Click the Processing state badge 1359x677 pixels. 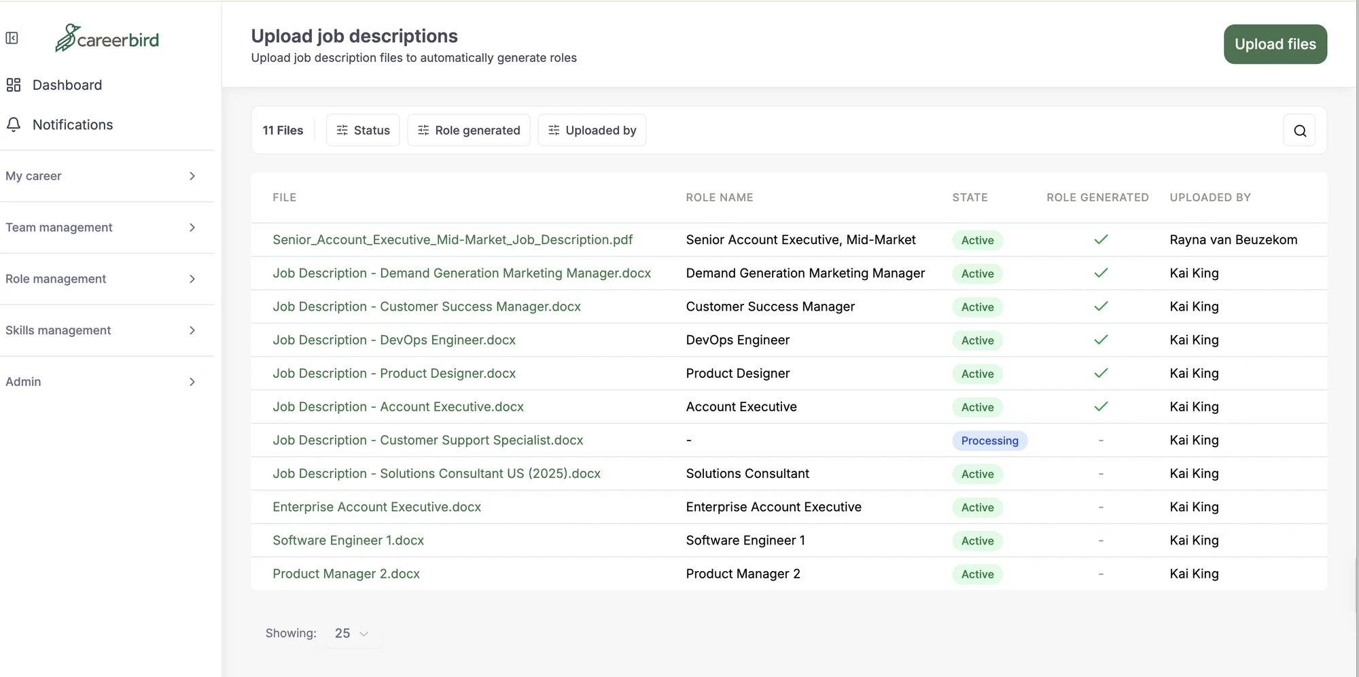(989, 440)
